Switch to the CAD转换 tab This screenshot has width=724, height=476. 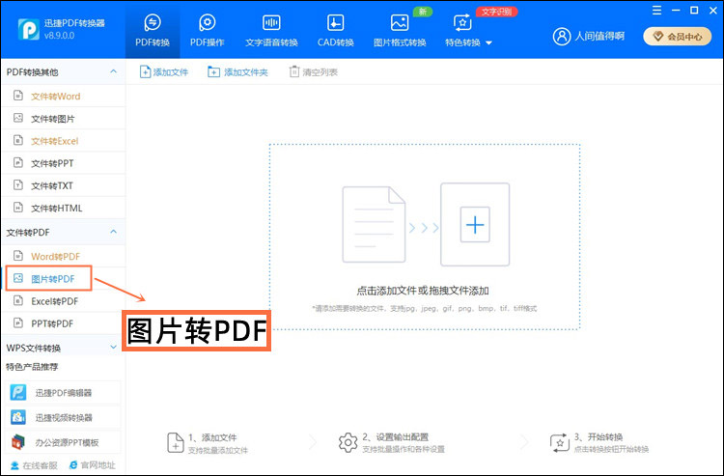tap(335, 31)
